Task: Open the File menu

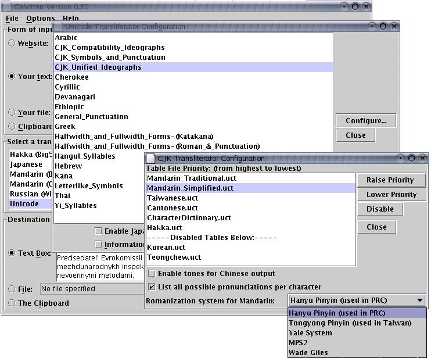Action: click(x=12, y=19)
